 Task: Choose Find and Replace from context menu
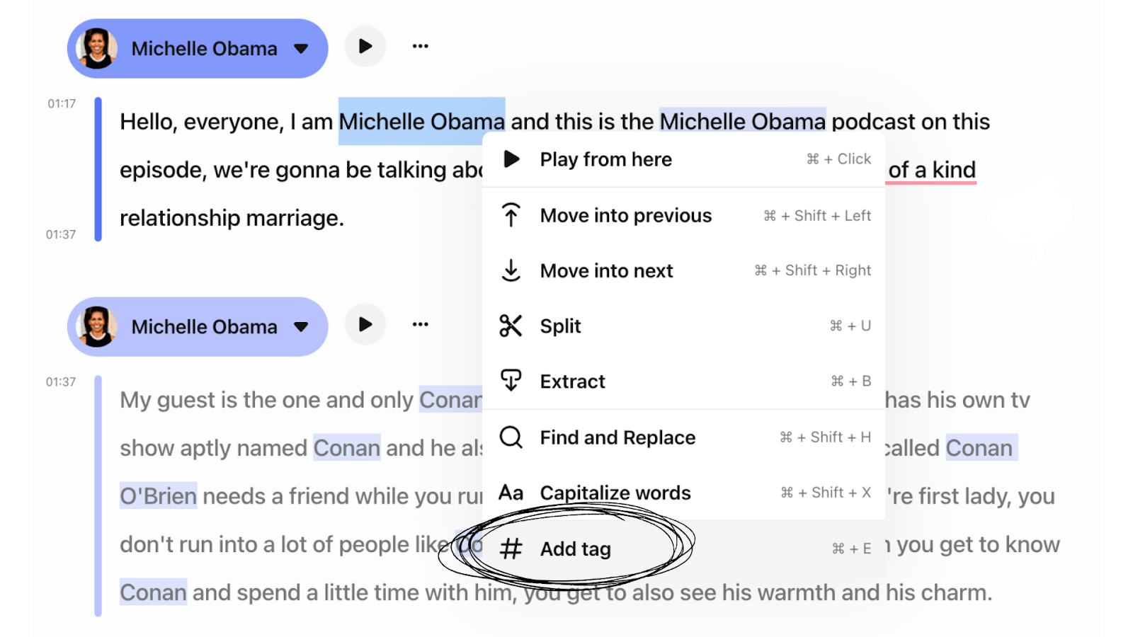pyautogui.click(x=617, y=437)
